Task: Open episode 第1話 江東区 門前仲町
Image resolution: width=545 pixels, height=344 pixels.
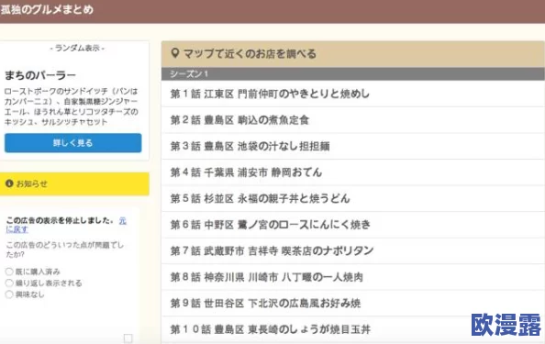Action: (353, 94)
